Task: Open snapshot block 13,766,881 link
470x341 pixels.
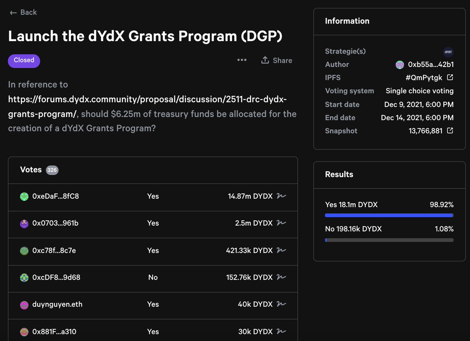Action: pos(431,131)
